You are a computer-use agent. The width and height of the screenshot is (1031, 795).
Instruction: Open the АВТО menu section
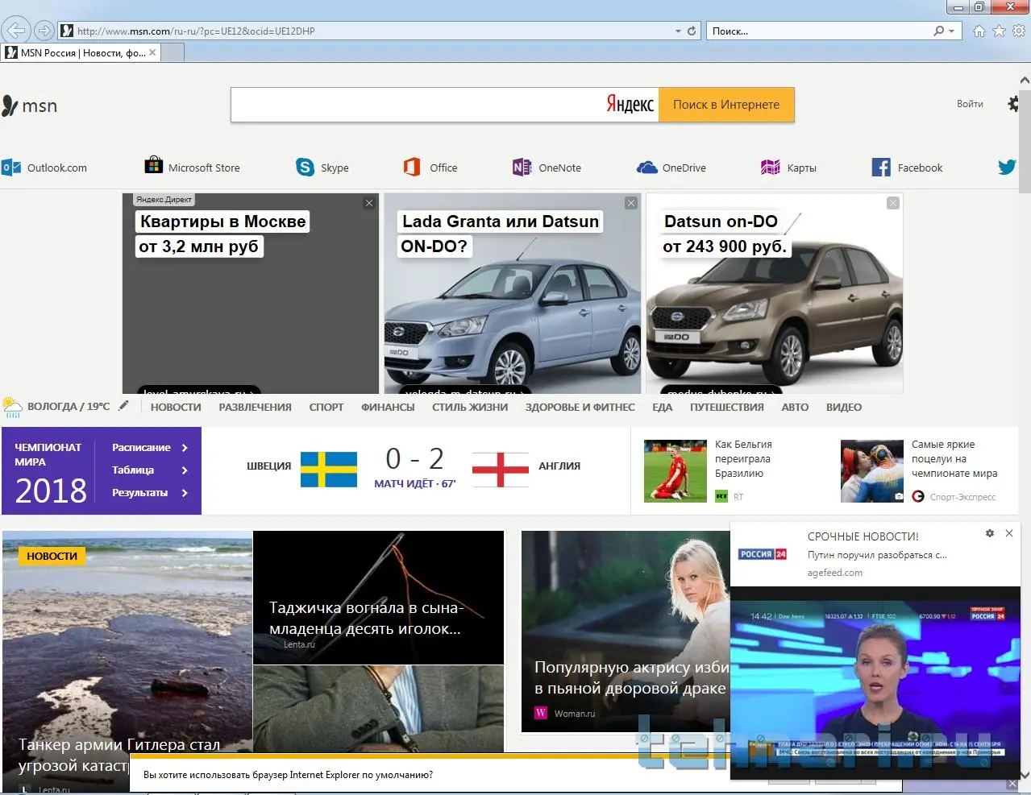795,407
